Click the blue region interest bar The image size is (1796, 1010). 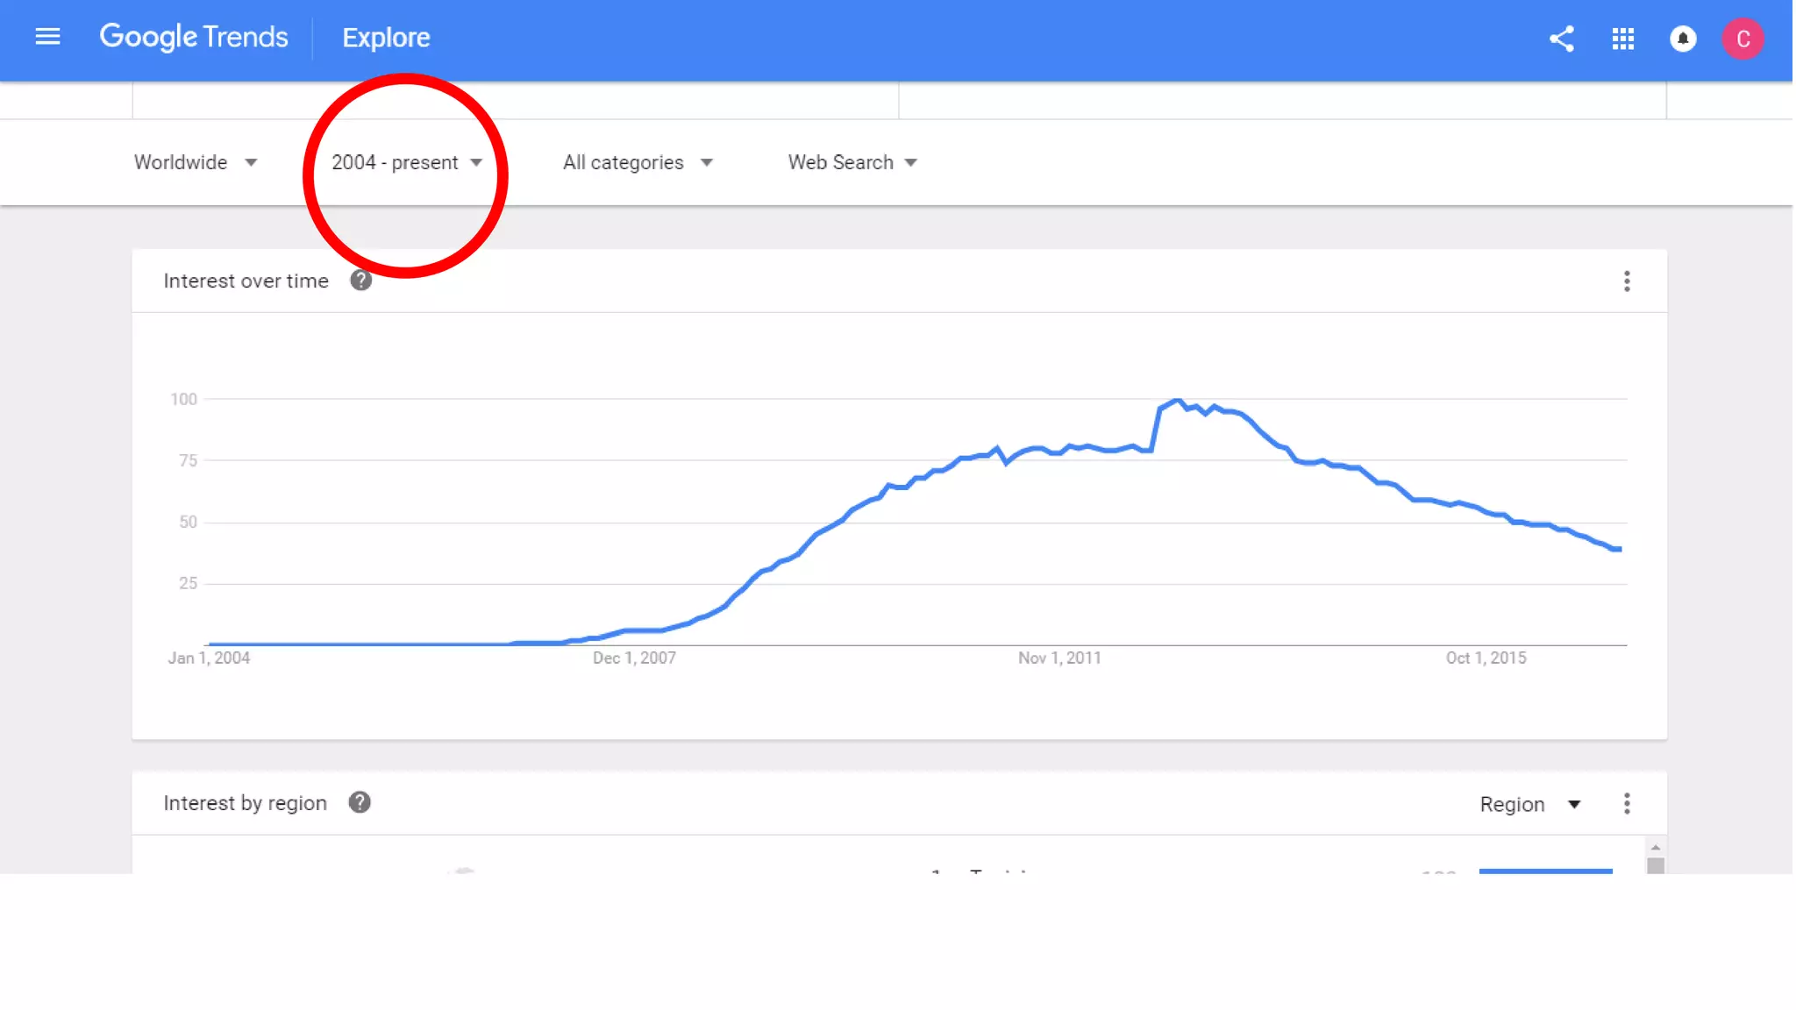click(x=1545, y=871)
